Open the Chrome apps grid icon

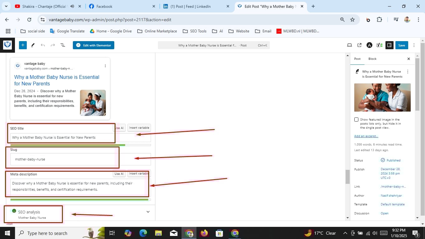pos(8,31)
